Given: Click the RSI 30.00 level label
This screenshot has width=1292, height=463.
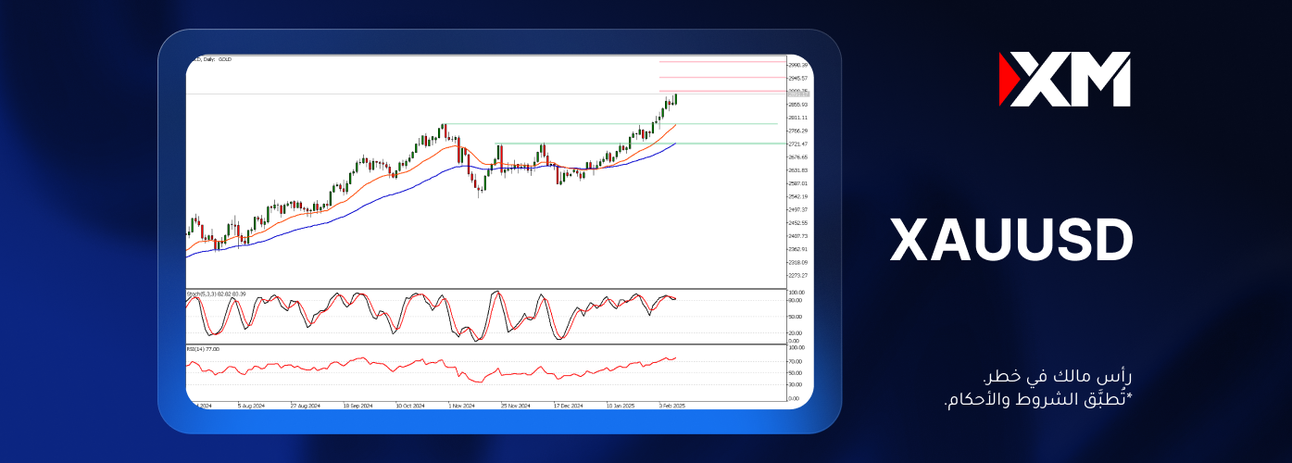Looking at the screenshot, I should [x=795, y=384].
